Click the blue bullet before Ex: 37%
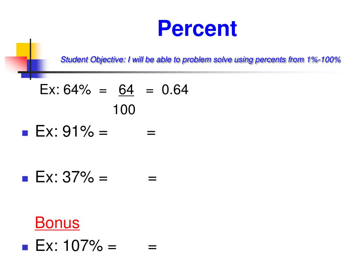This screenshot has width=358, height=268. tap(25, 178)
